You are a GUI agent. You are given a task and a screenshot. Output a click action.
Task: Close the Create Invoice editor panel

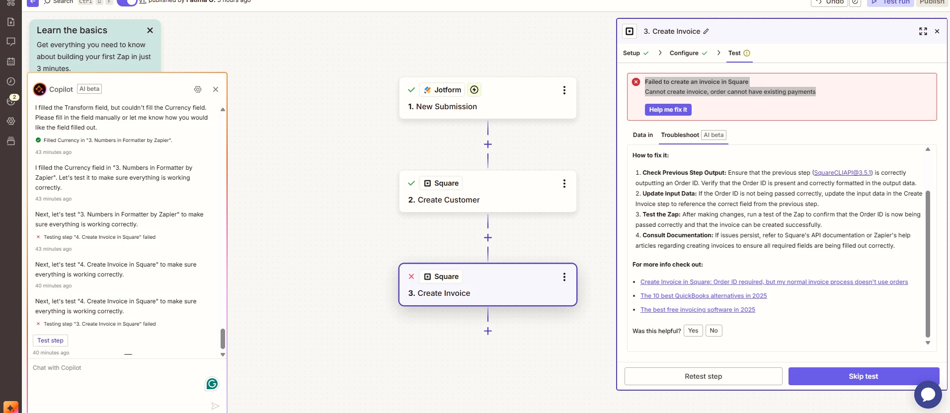937,31
